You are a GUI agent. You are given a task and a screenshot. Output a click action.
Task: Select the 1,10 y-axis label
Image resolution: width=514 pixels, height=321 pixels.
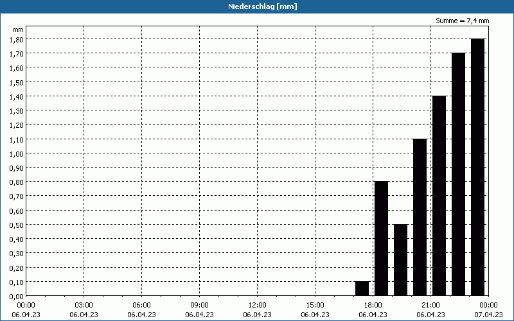click(x=17, y=139)
